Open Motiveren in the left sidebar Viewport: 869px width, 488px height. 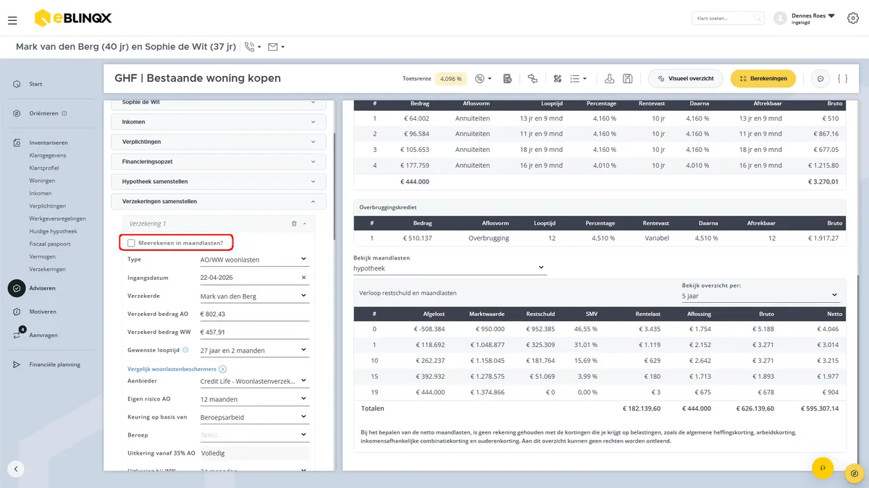click(43, 312)
